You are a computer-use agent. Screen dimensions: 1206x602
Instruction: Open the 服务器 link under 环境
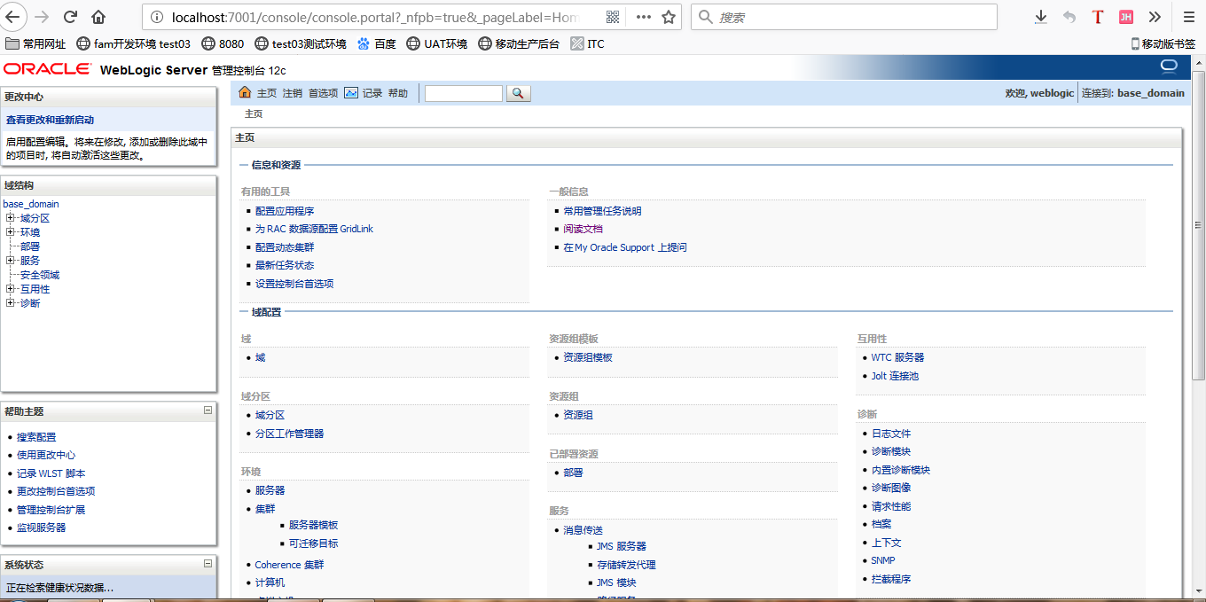(x=270, y=490)
